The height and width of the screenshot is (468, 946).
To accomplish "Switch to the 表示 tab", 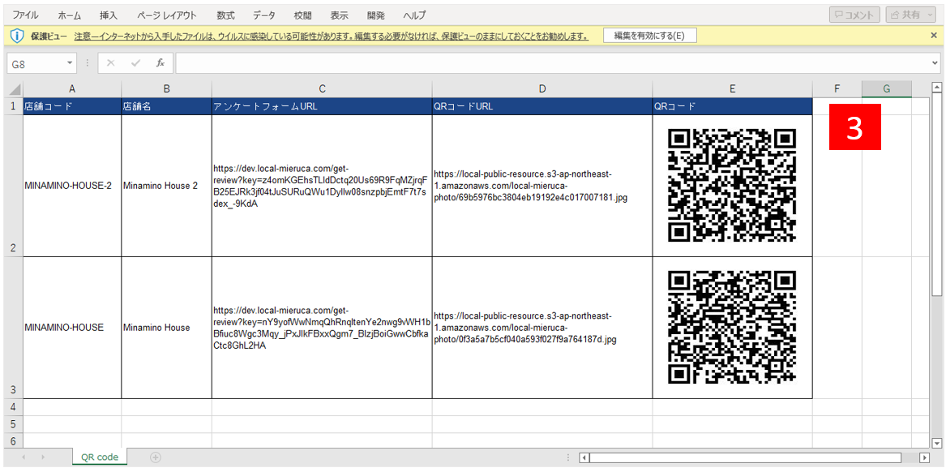I will pos(339,15).
